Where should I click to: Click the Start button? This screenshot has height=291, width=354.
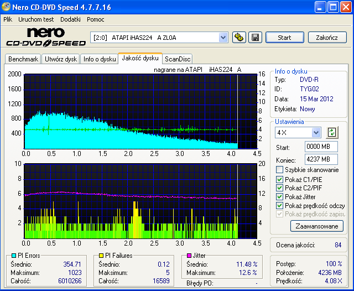pyautogui.click(x=284, y=38)
